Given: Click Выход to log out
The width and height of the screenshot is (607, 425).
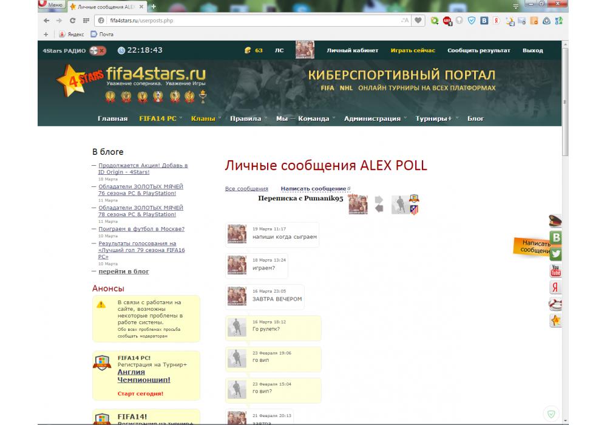Looking at the screenshot, I should click(x=533, y=50).
